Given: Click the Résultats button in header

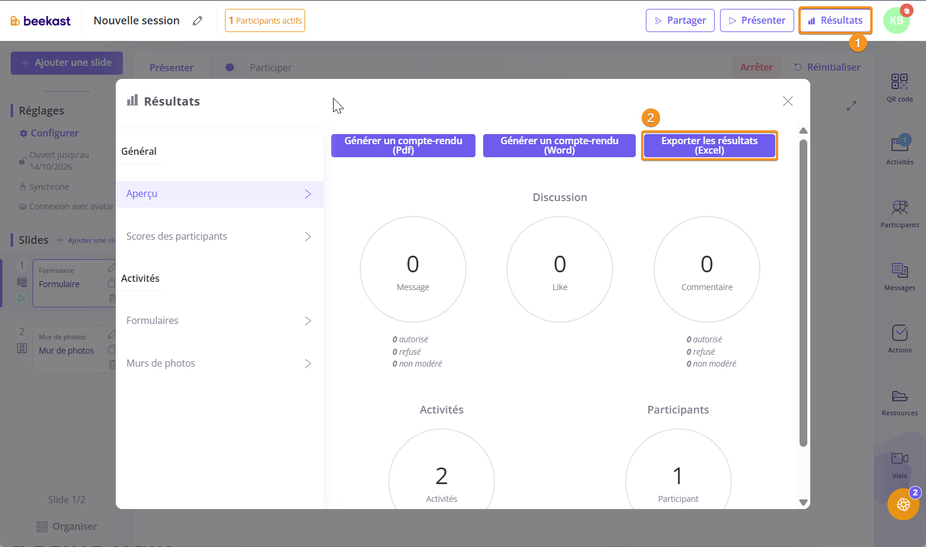Looking at the screenshot, I should (835, 21).
